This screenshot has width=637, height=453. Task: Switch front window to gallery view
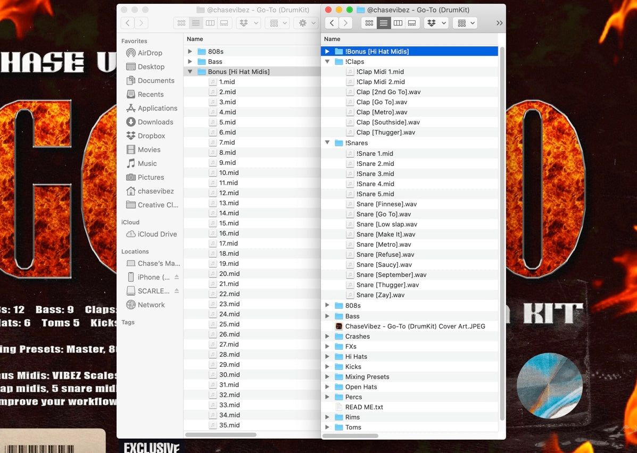[412, 23]
